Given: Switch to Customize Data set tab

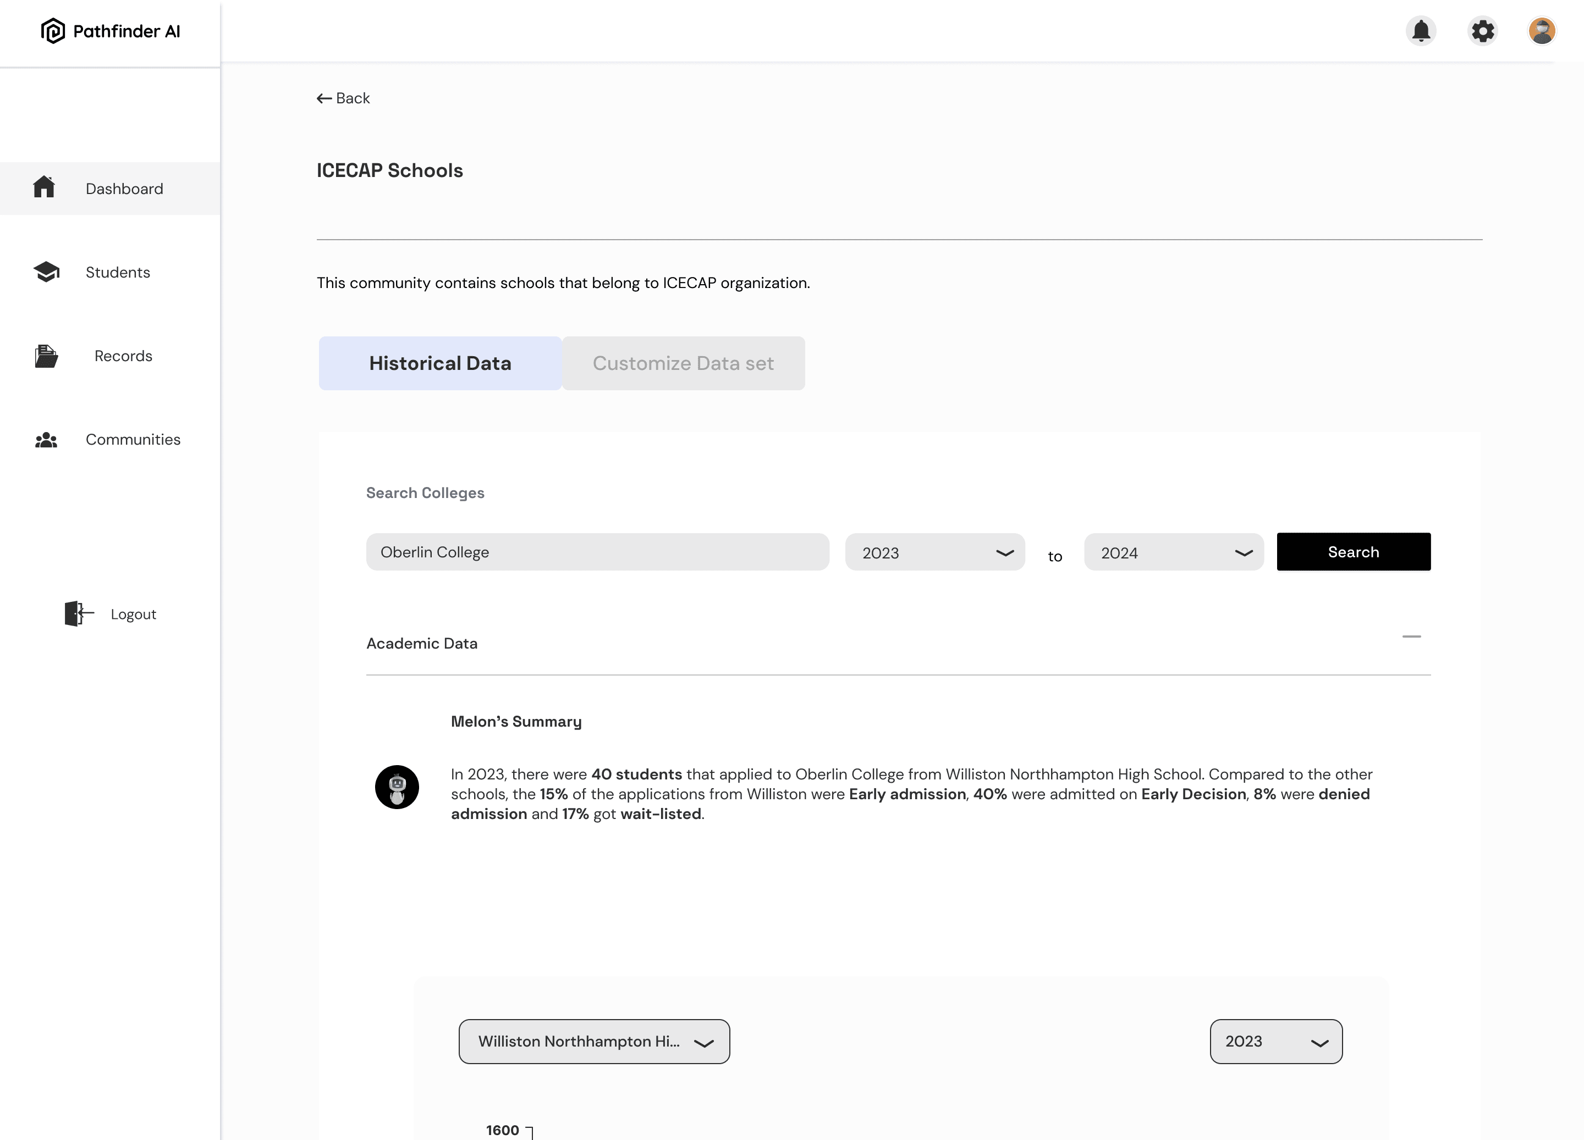Looking at the screenshot, I should (x=683, y=363).
